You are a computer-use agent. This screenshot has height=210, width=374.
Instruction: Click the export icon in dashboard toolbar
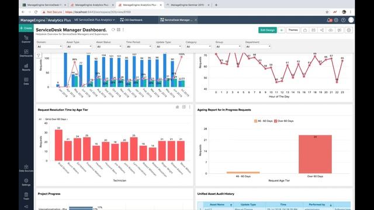coord(305,30)
